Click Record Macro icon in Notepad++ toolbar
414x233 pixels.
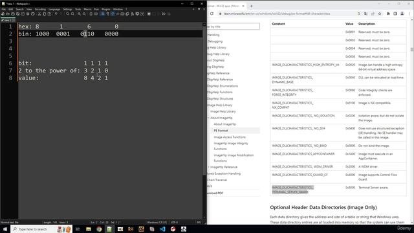click(149, 14)
